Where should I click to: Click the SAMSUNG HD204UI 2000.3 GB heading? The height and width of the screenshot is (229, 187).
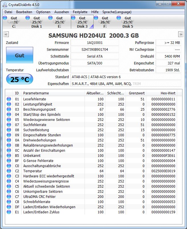(x=93, y=35)
